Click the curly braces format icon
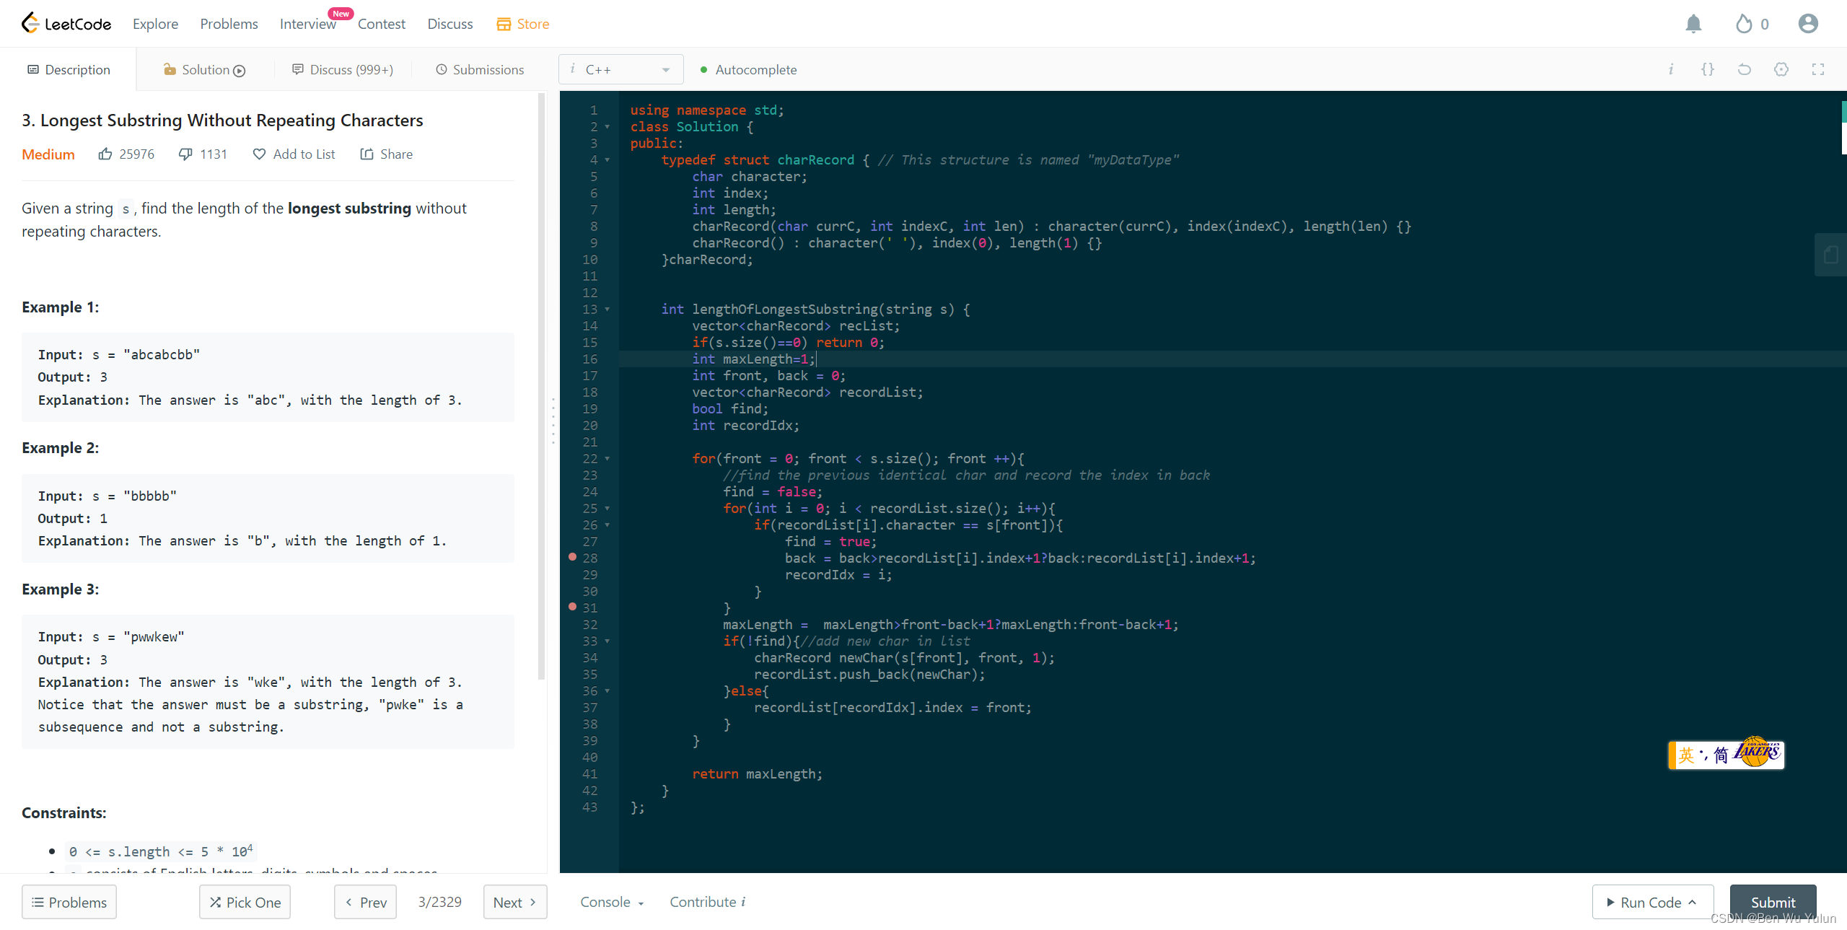Image resolution: width=1847 pixels, height=930 pixels. click(x=1707, y=69)
